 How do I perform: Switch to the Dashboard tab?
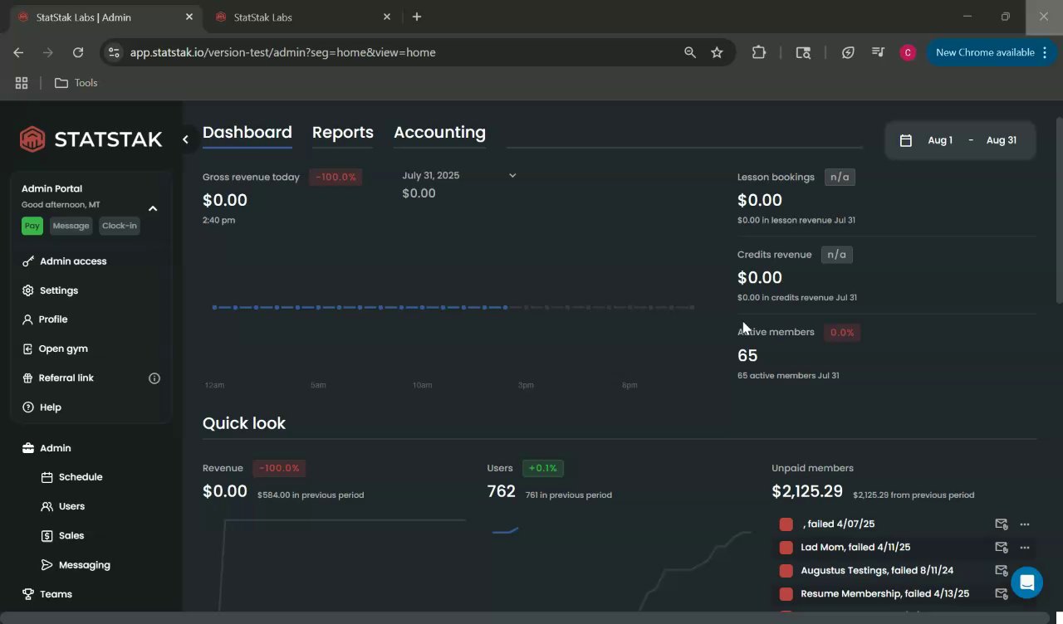[x=247, y=133]
